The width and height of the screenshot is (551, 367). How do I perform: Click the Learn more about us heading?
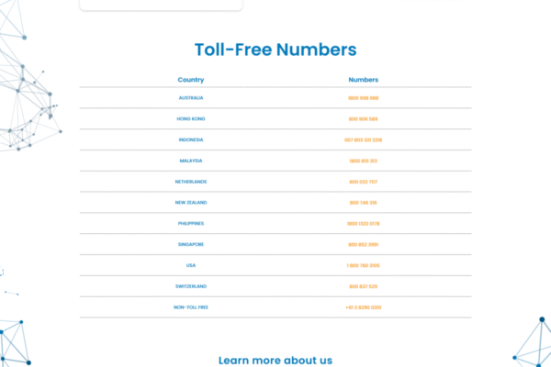pyautogui.click(x=275, y=361)
